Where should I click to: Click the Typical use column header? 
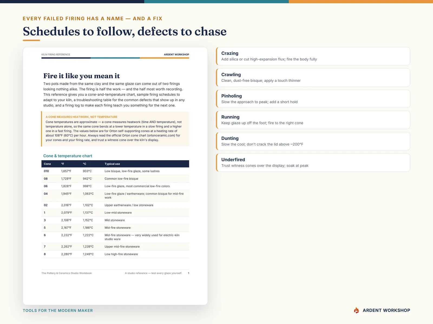point(112,164)
